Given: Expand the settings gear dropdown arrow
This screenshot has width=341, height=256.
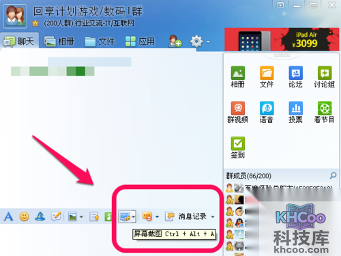Looking at the screenshot, I should (x=208, y=42).
